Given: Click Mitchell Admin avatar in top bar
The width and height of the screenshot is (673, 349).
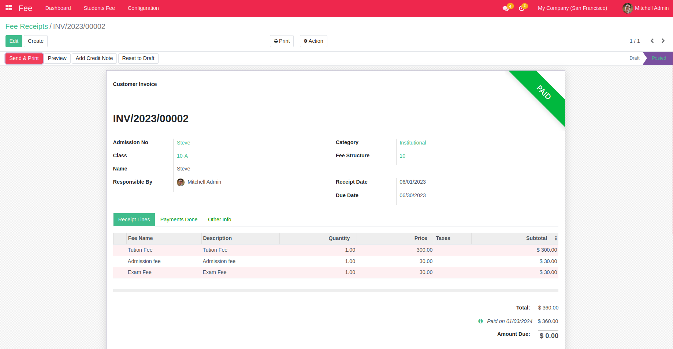Looking at the screenshot, I should tap(627, 8).
